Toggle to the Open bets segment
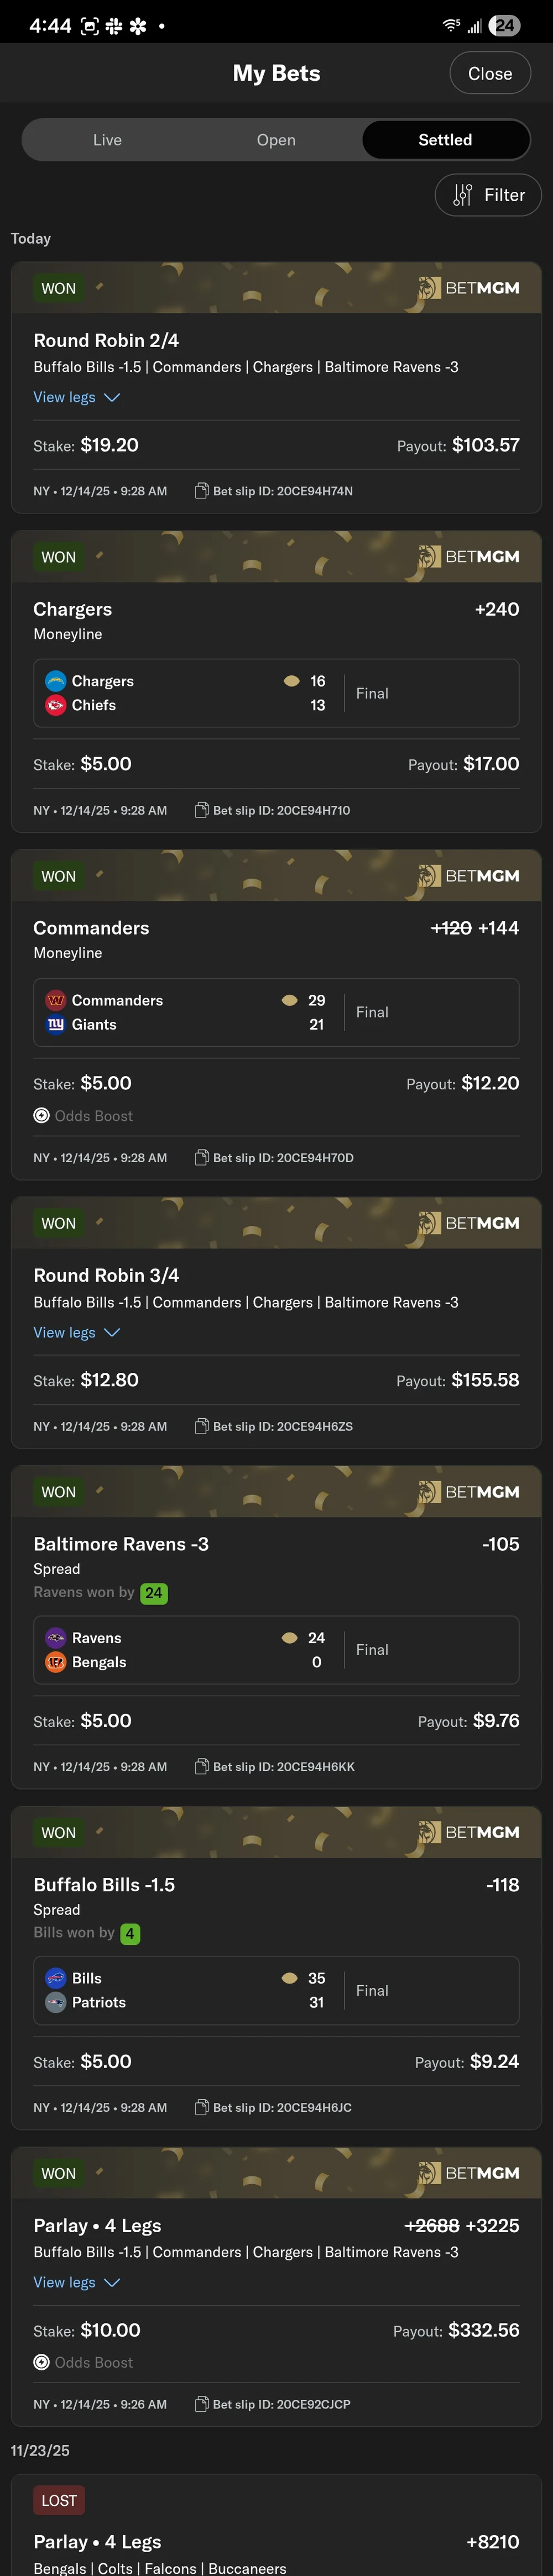This screenshot has width=553, height=2576. point(276,139)
